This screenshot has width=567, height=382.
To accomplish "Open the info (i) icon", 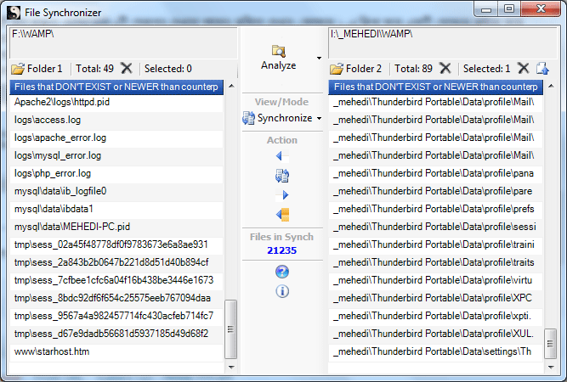I will click(x=282, y=291).
